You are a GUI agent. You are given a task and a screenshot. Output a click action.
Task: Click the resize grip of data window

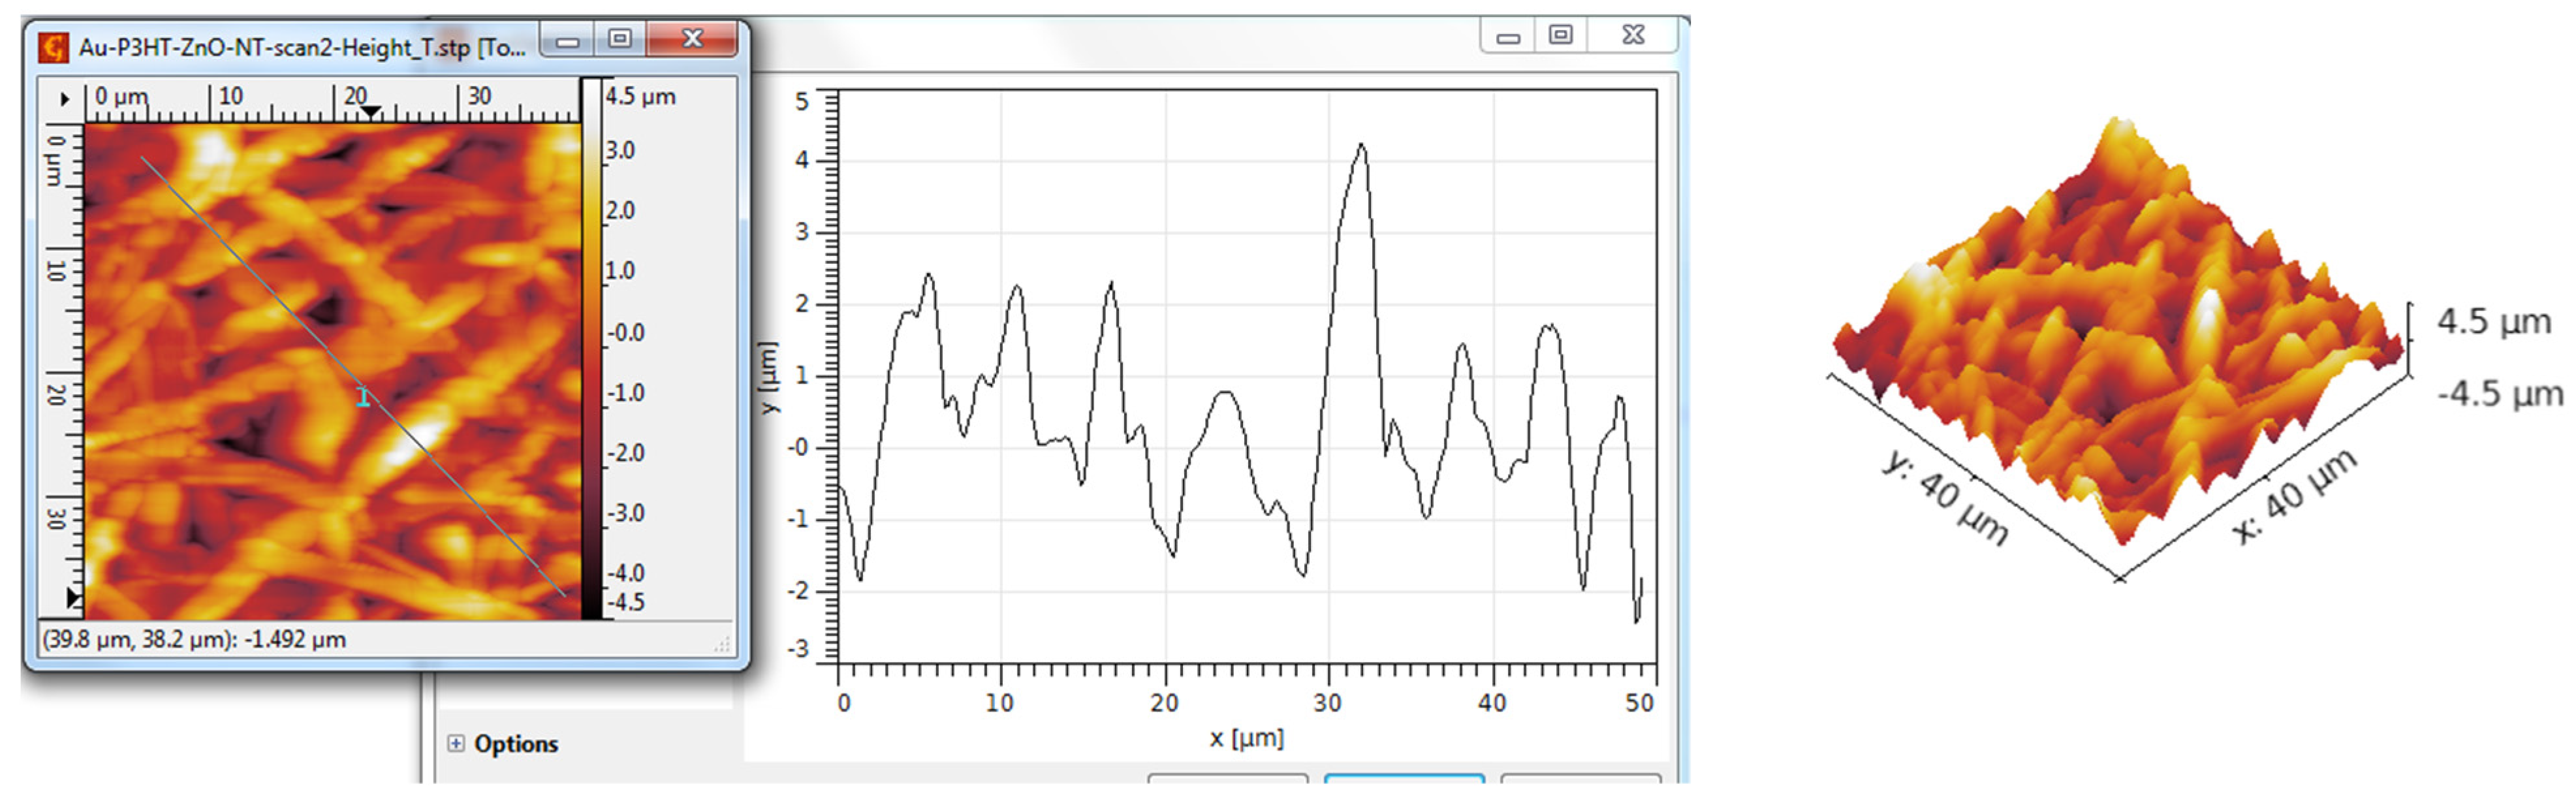(724, 646)
